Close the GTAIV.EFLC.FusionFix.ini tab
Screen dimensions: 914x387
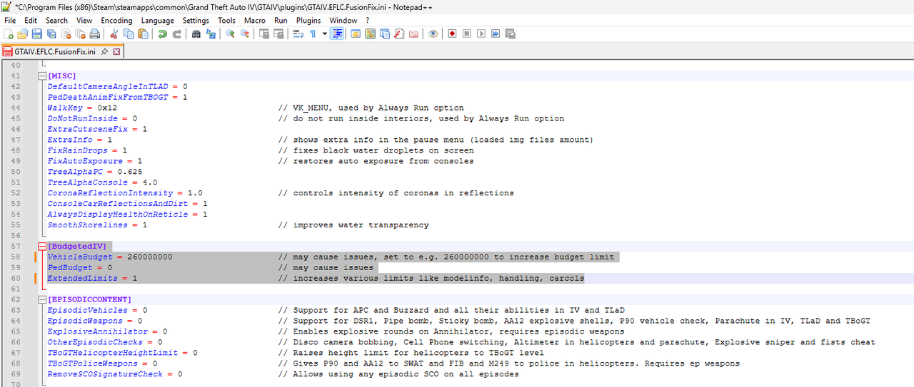coord(117,51)
